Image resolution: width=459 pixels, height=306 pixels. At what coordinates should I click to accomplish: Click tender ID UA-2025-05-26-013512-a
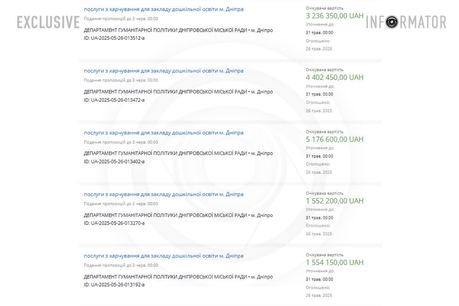114,38
